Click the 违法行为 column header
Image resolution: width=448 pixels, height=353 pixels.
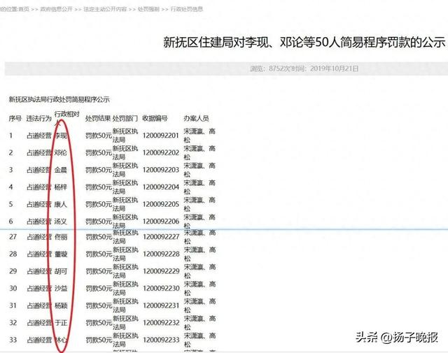[39, 118]
